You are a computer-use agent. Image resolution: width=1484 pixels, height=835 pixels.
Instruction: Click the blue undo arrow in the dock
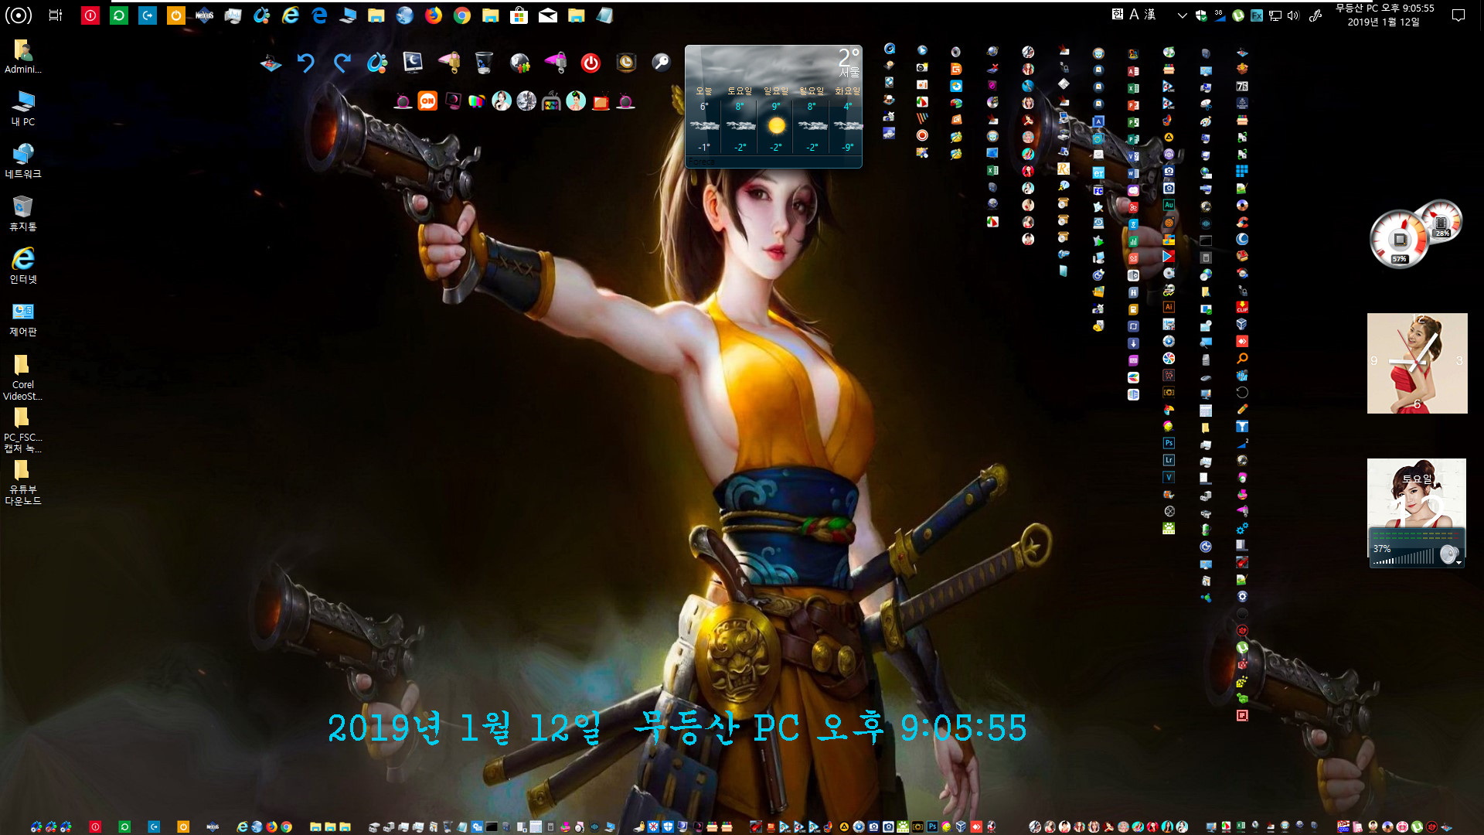click(306, 63)
